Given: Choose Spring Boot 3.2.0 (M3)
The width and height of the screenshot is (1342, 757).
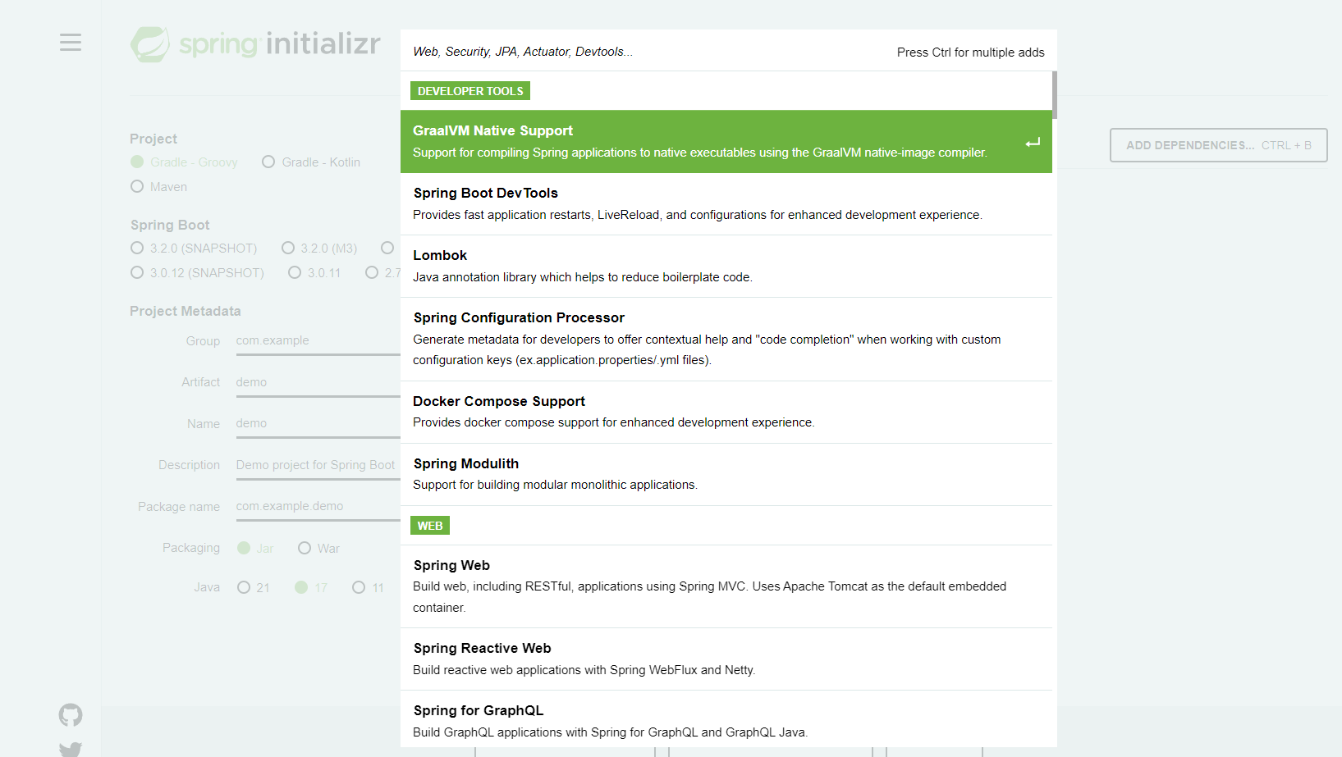Looking at the screenshot, I should [319, 249].
